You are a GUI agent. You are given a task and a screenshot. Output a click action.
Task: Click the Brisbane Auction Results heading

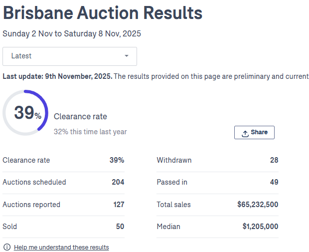tap(103, 13)
